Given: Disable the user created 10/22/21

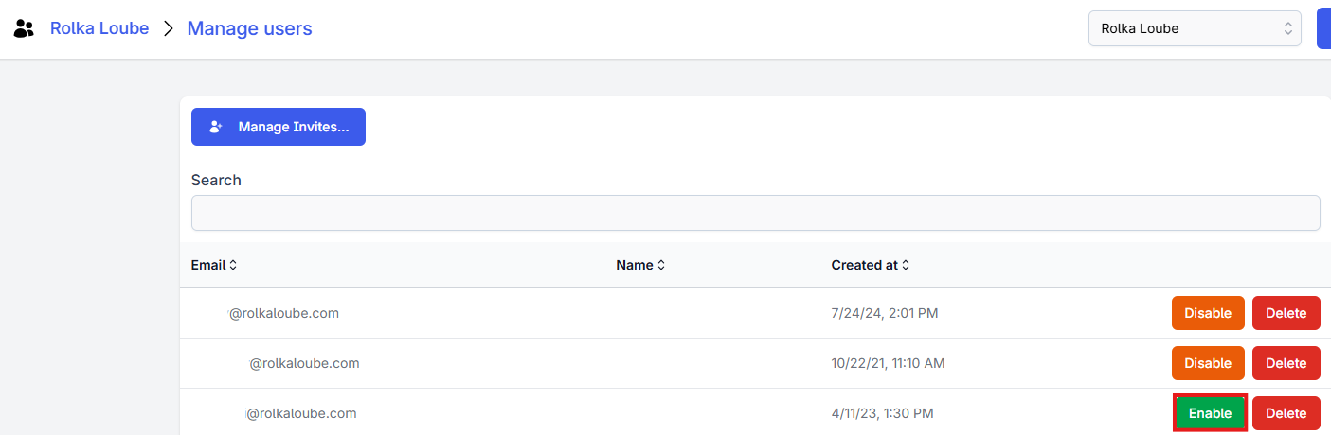Looking at the screenshot, I should point(1208,363).
